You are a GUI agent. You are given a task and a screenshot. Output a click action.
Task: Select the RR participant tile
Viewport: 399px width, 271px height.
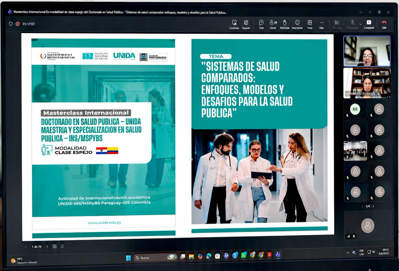[x=355, y=109]
